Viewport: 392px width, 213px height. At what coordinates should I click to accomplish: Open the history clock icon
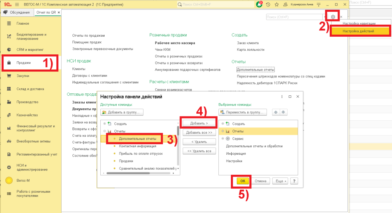click(x=268, y=5)
